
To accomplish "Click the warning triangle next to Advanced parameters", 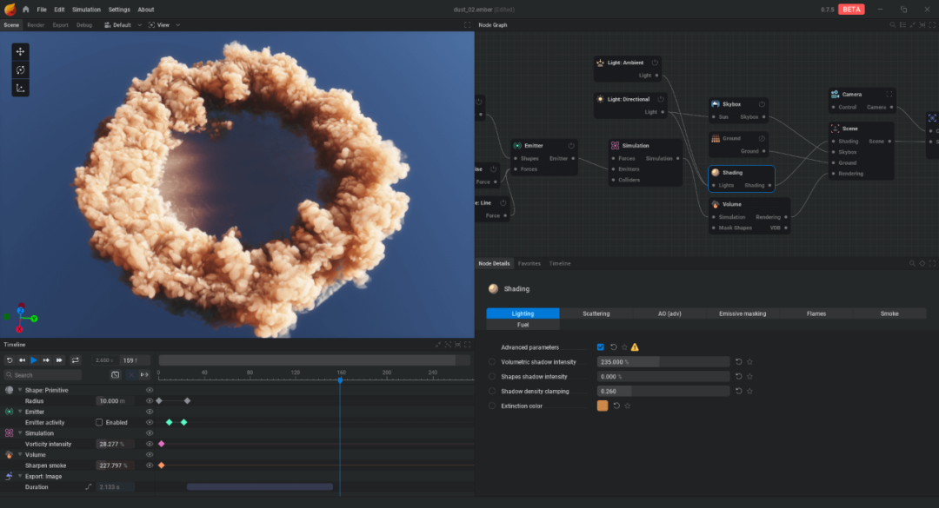I will pyautogui.click(x=633, y=346).
